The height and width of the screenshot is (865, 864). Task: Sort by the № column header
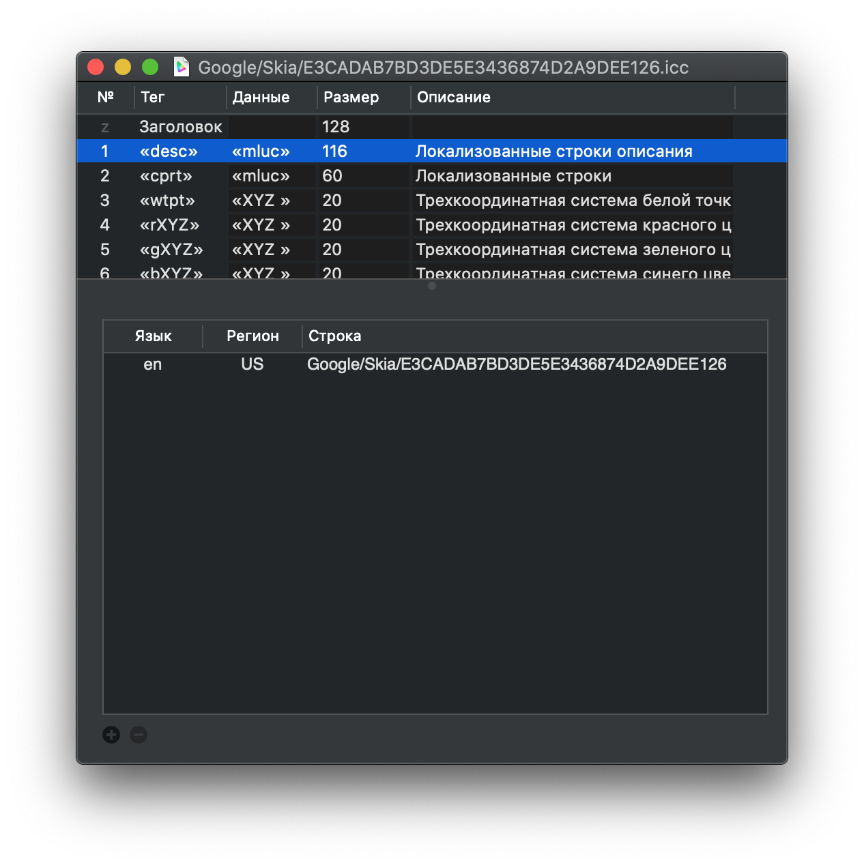[106, 98]
